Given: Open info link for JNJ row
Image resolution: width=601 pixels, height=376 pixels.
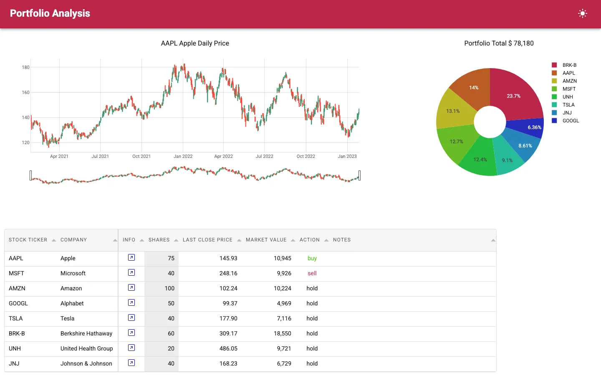Looking at the screenshot, I should (131, 363).
